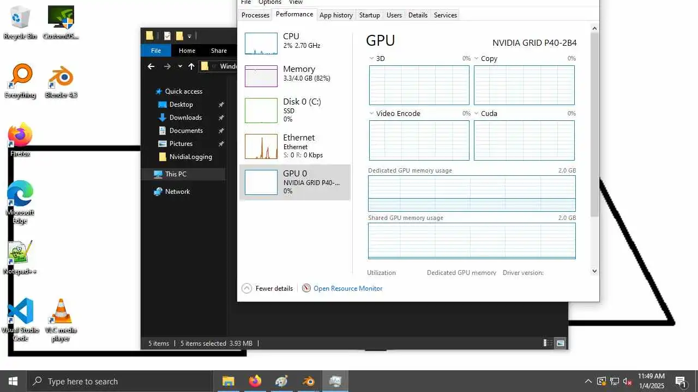Switch to Users tab in Task Manager
698x392 pixels.
(394, 15)
